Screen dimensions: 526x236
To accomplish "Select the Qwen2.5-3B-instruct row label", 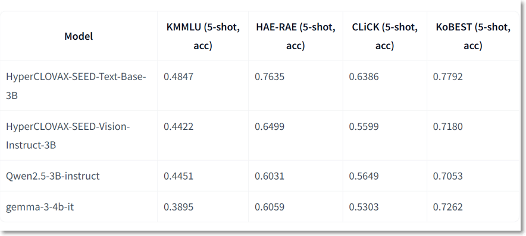I will pyautogui.click(x=53, y=176).
